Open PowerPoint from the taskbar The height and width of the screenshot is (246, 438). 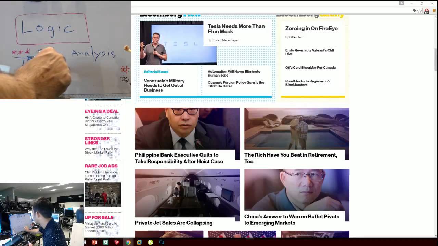pyautogui.click(x=94, y=242)
